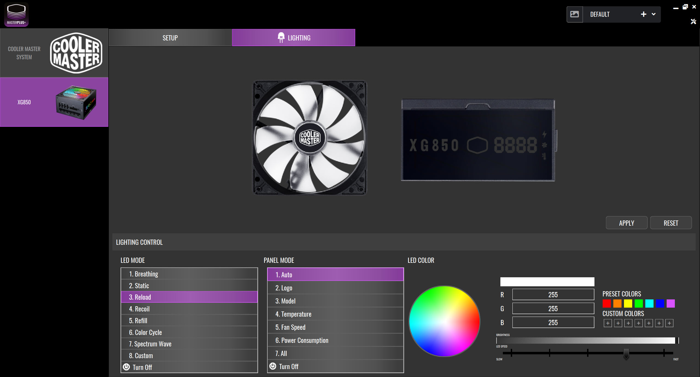Image resolution: width=700 pixels, height=377 pixels.
Task: Switch to the LIGHTING tab
Action: [293, 38]
